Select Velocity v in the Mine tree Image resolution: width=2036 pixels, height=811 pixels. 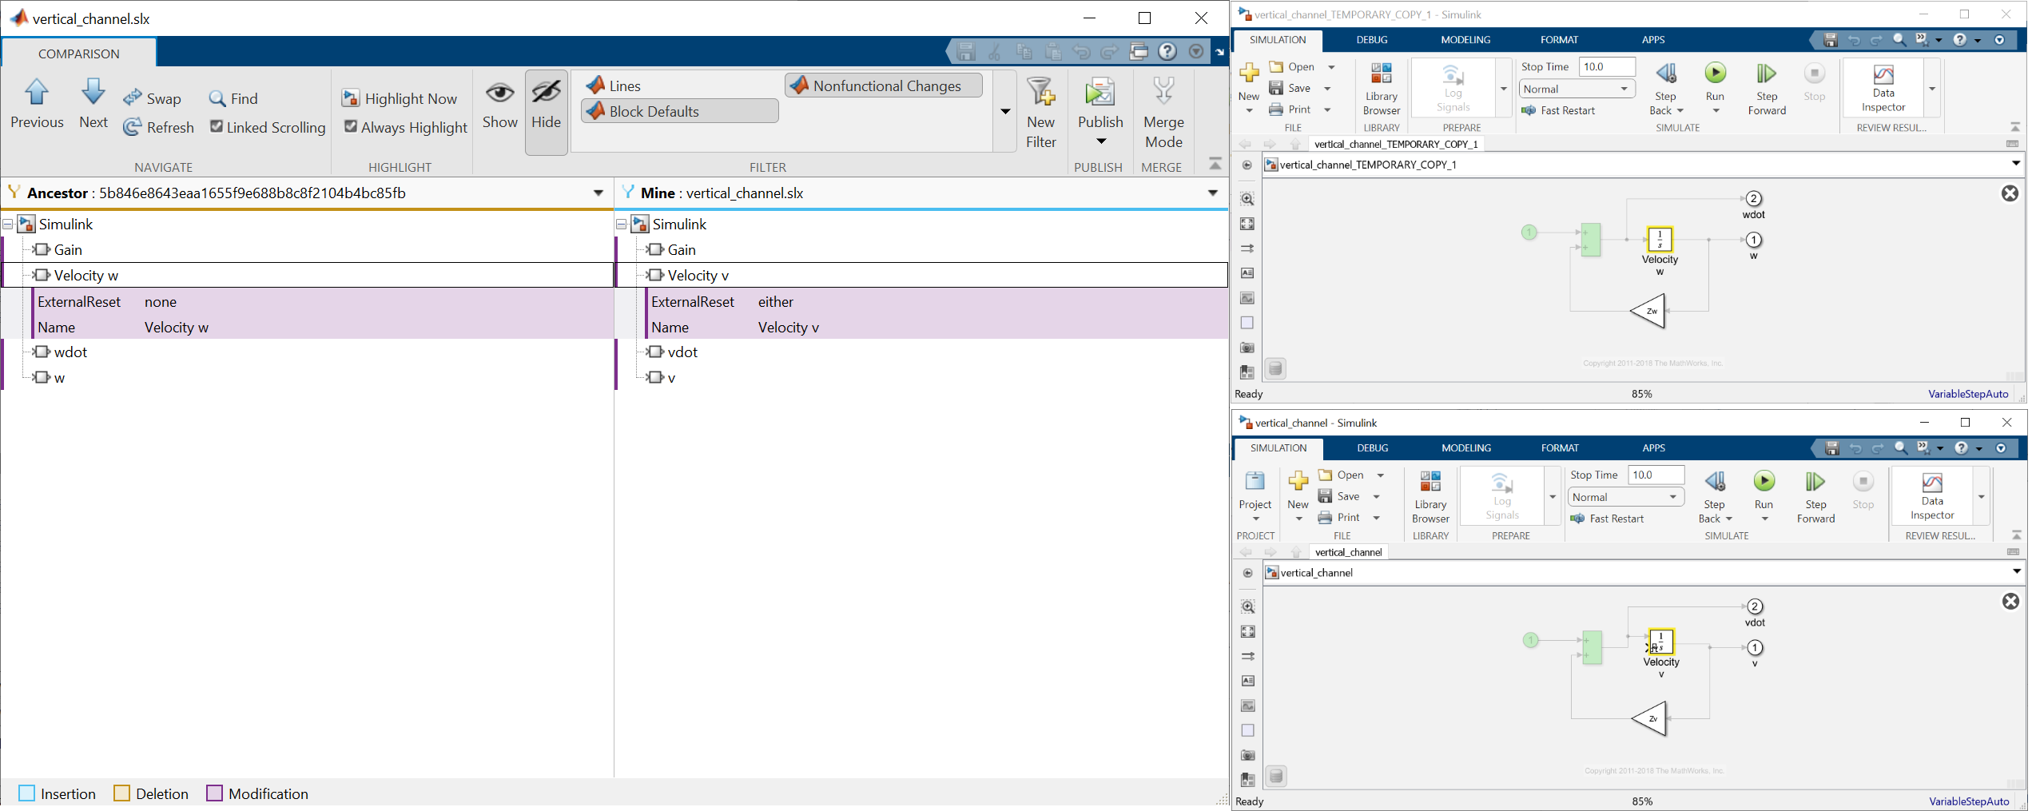(x=698, y=276)
